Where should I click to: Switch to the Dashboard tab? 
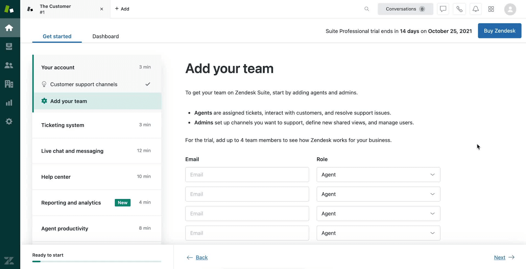(x=106, y=36)
